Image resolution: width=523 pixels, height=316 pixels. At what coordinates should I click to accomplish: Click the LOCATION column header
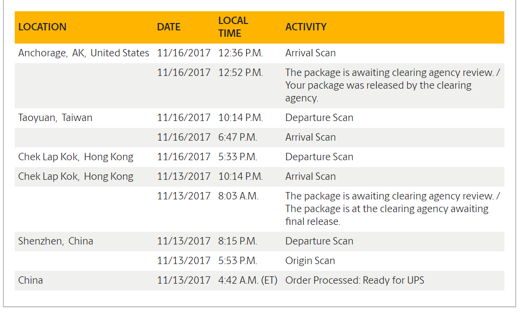(x=42, y=27)
